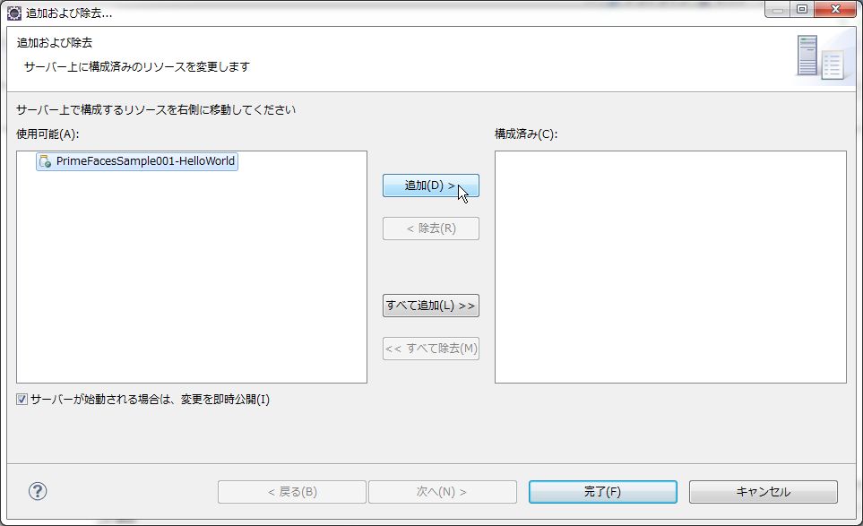Maximize the 追加および除去 dialog window
The image size is (863, 526).
802,9
